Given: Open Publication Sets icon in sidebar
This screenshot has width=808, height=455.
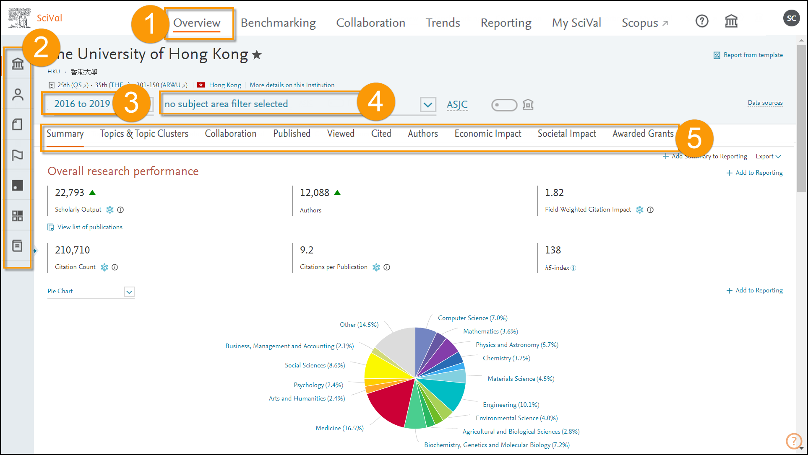Looking at the screenshot, I should pyautogui.click(x=18, y=124).
